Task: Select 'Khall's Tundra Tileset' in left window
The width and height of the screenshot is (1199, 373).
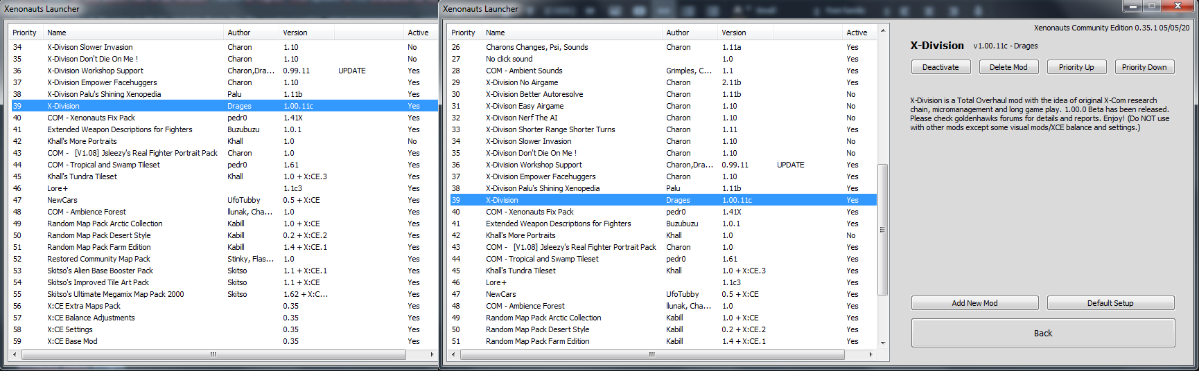Action: pyautogui.click(x=224, y=176)
